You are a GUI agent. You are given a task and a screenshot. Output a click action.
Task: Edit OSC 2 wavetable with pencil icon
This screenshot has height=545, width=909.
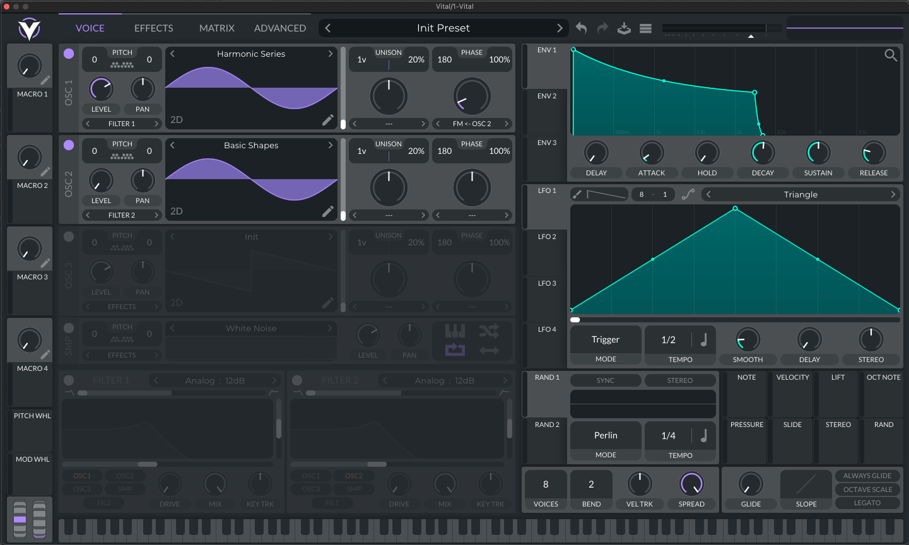[328, 211]
